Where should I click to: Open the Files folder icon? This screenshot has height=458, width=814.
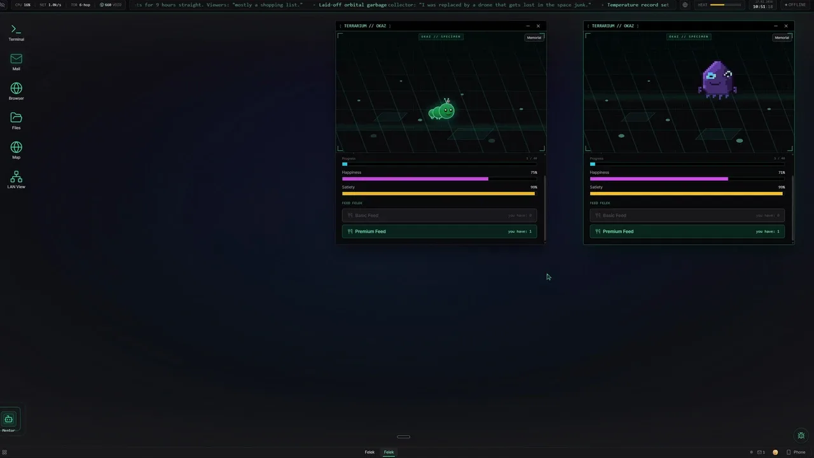[16, 121]
